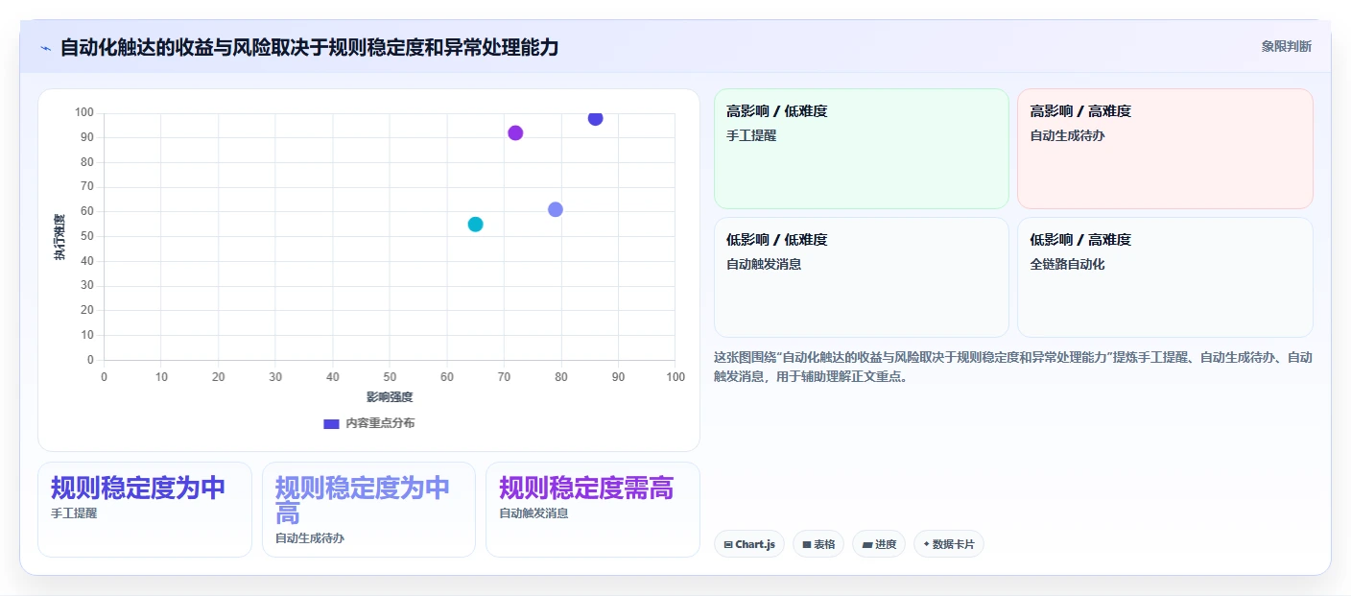
Task: Click the icon in the 进度 chip
Action: pyautogui.click(x=866, y=544)
